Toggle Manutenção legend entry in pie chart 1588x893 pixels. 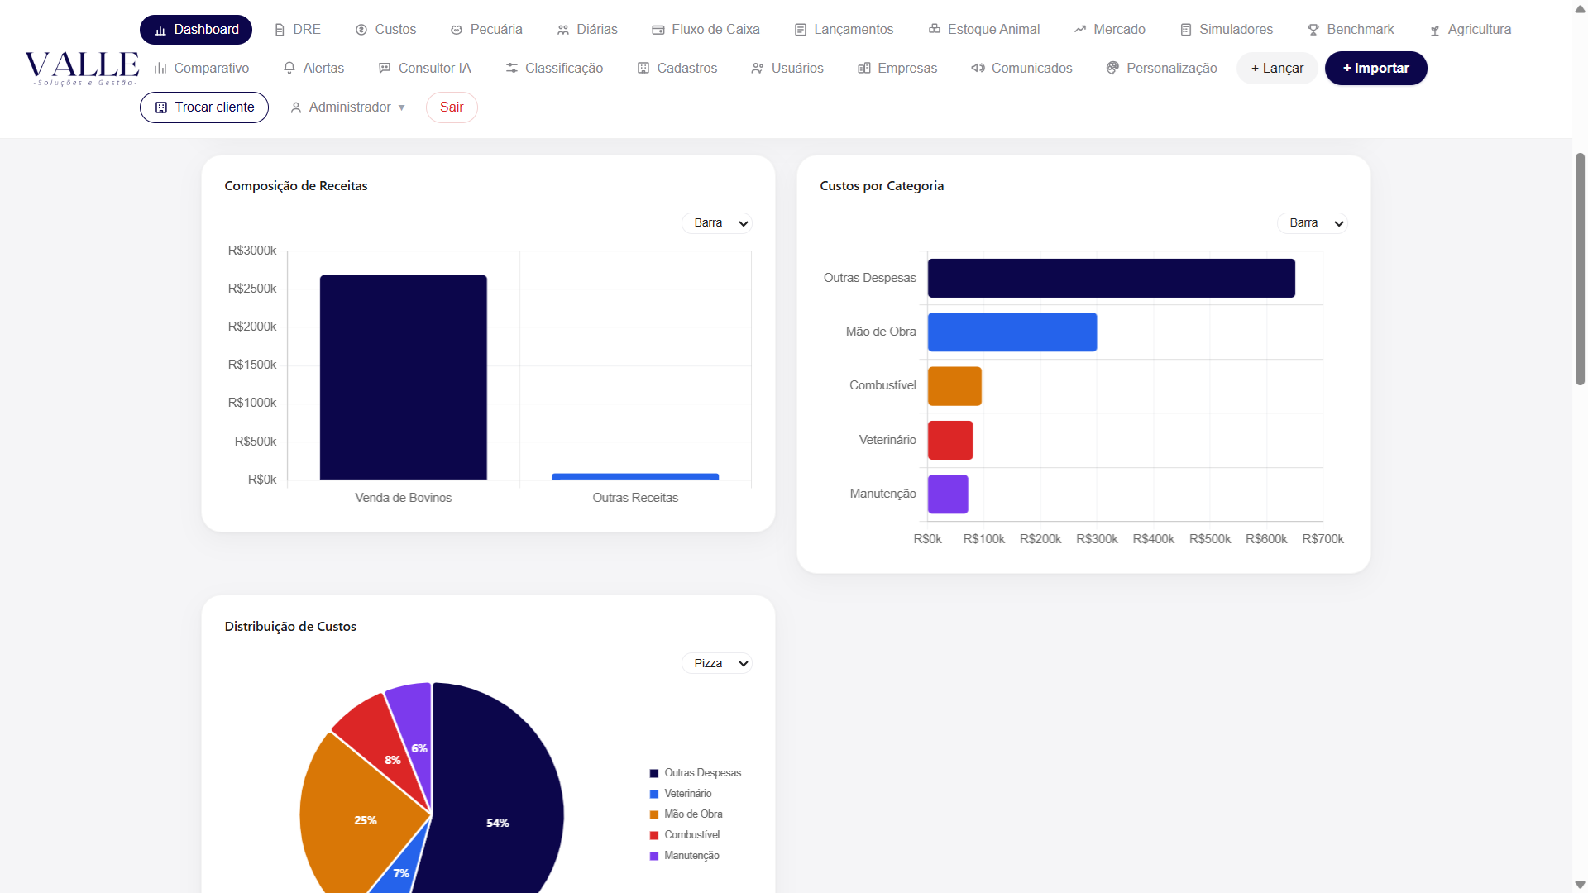tap(685, 856)
